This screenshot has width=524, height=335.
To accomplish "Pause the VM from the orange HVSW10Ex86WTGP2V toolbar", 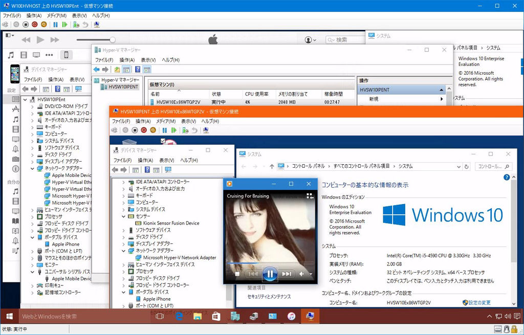I will tap(164, 130).
